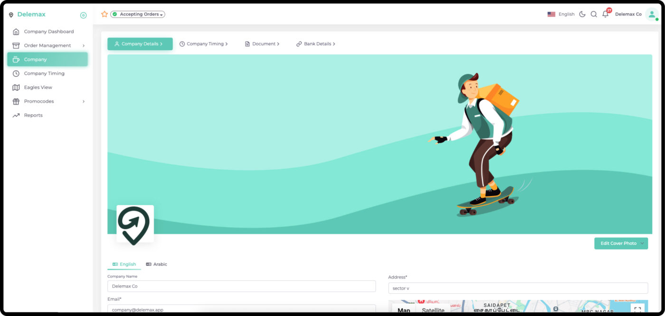665x316 pixels.
Task: Select the Arabic language tab
Action: (157, 264)
